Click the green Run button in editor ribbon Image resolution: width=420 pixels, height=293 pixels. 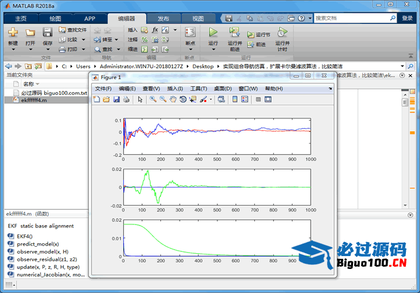click(x=213, y=32)
